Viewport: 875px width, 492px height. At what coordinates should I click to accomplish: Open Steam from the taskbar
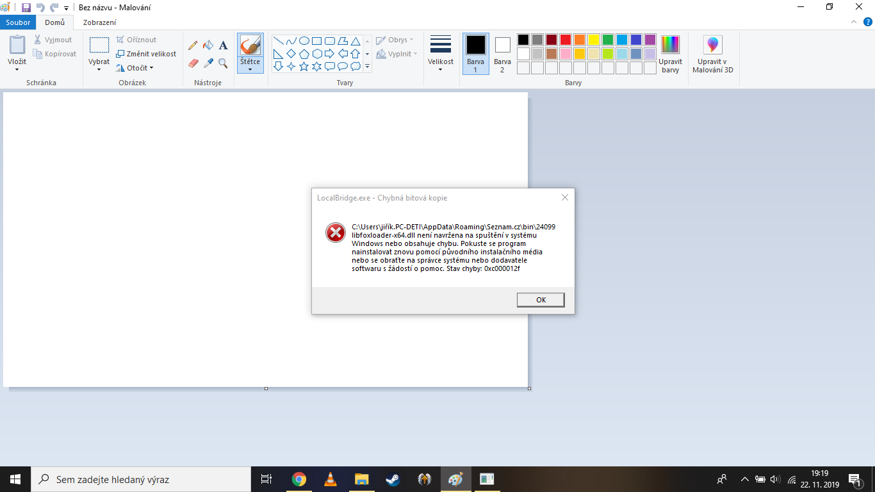pos(393,479)
